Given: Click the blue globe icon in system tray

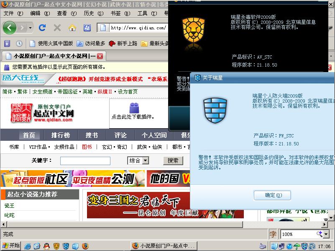Looking at the screenshot, I should click(x=289, y=246).
